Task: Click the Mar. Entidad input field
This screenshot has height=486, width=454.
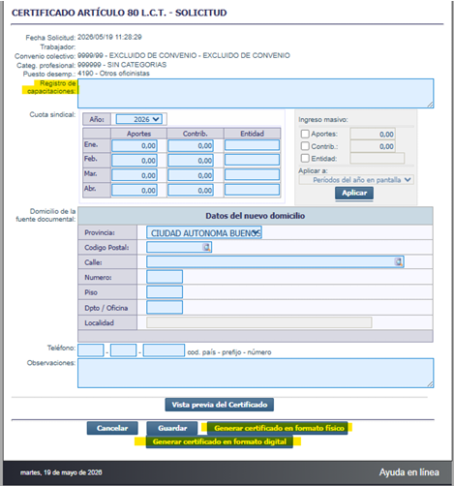Action: (252, 174)
